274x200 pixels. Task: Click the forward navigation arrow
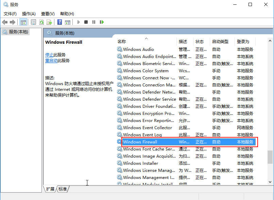[13, 22]
